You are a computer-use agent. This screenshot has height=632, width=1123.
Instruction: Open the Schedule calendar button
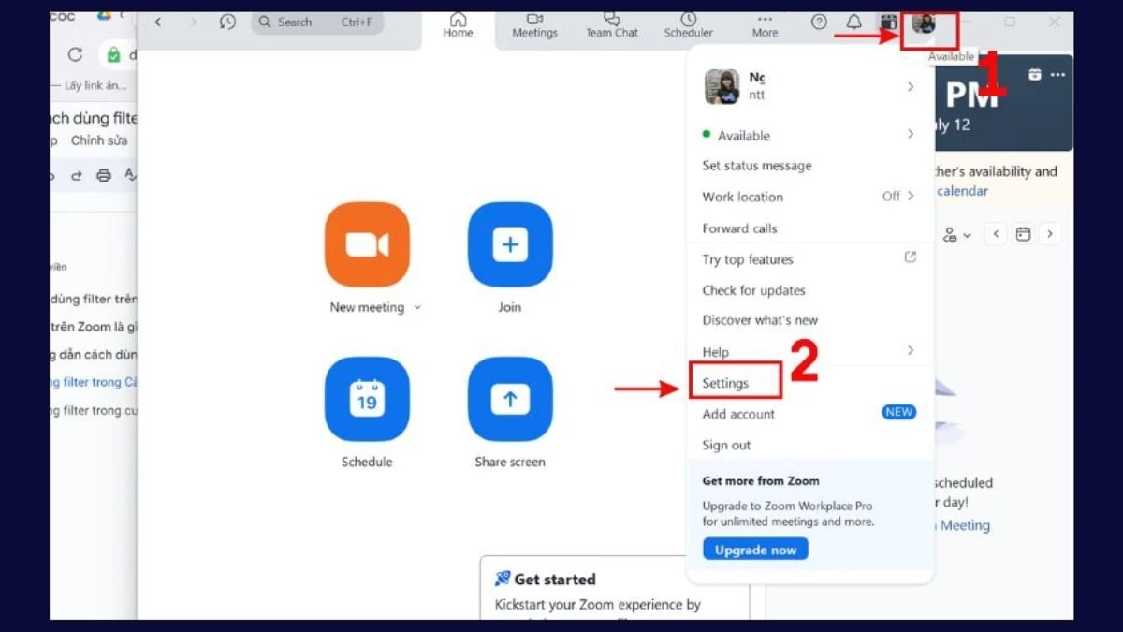click(367, 399)
